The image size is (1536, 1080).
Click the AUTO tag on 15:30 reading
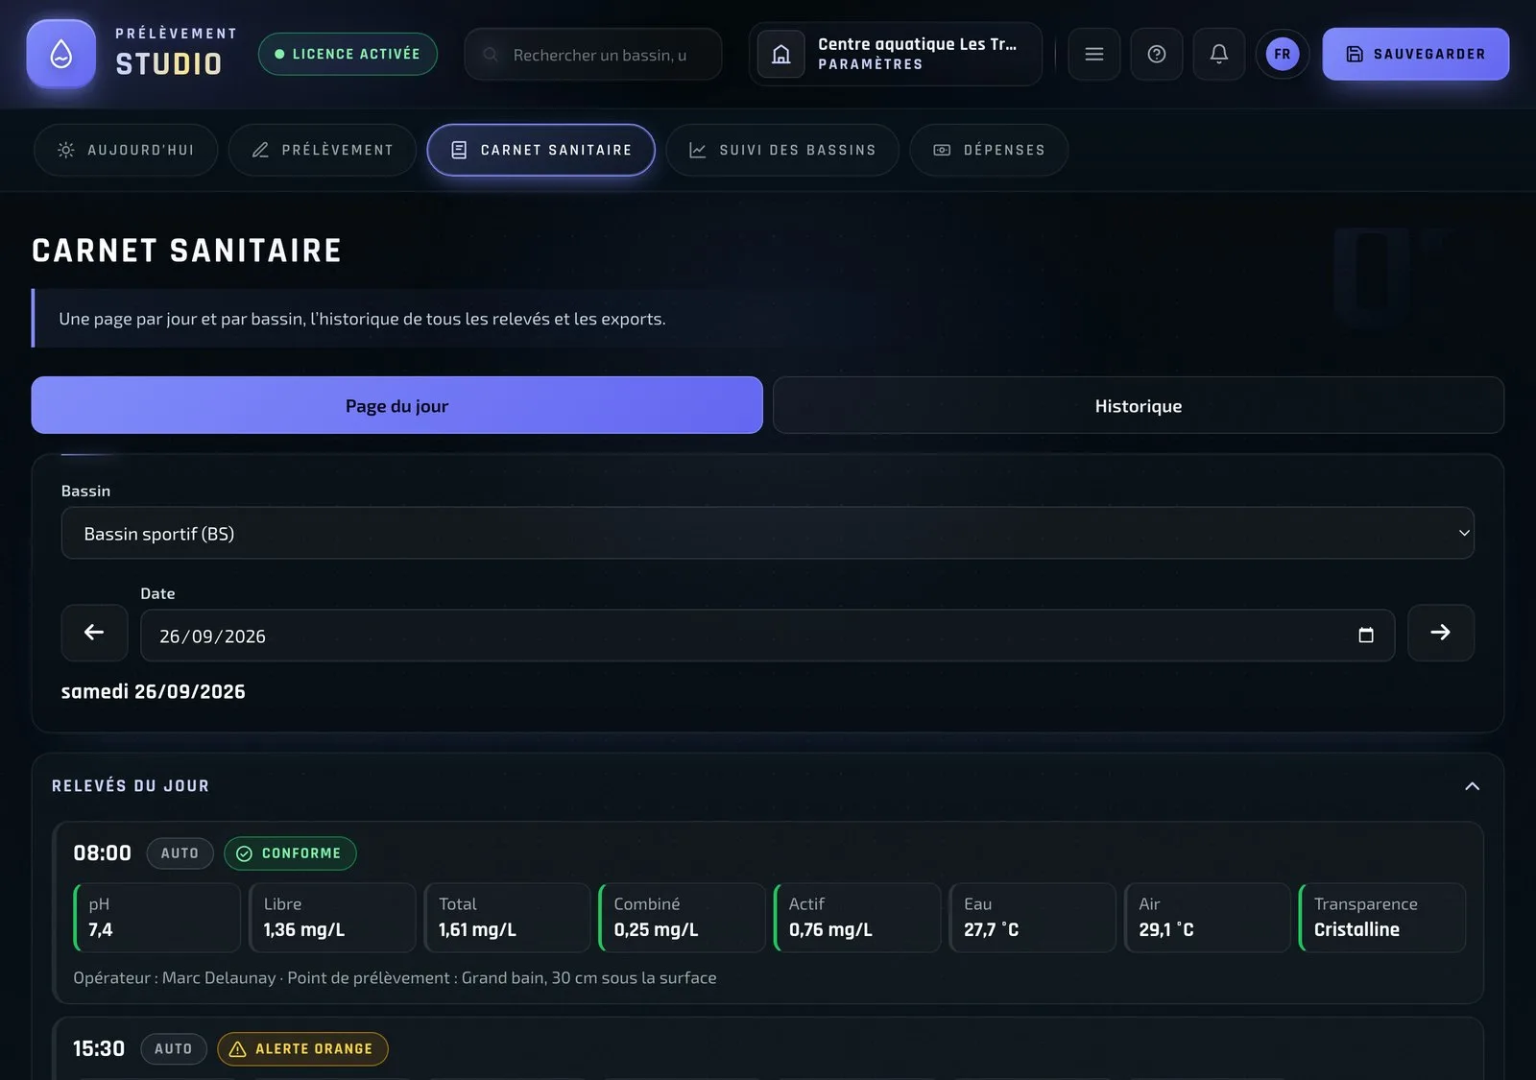174,1049
